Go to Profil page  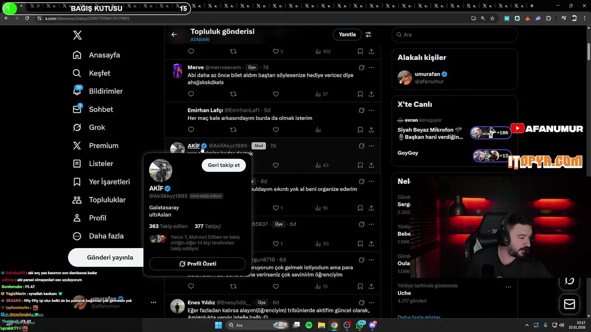90,218
